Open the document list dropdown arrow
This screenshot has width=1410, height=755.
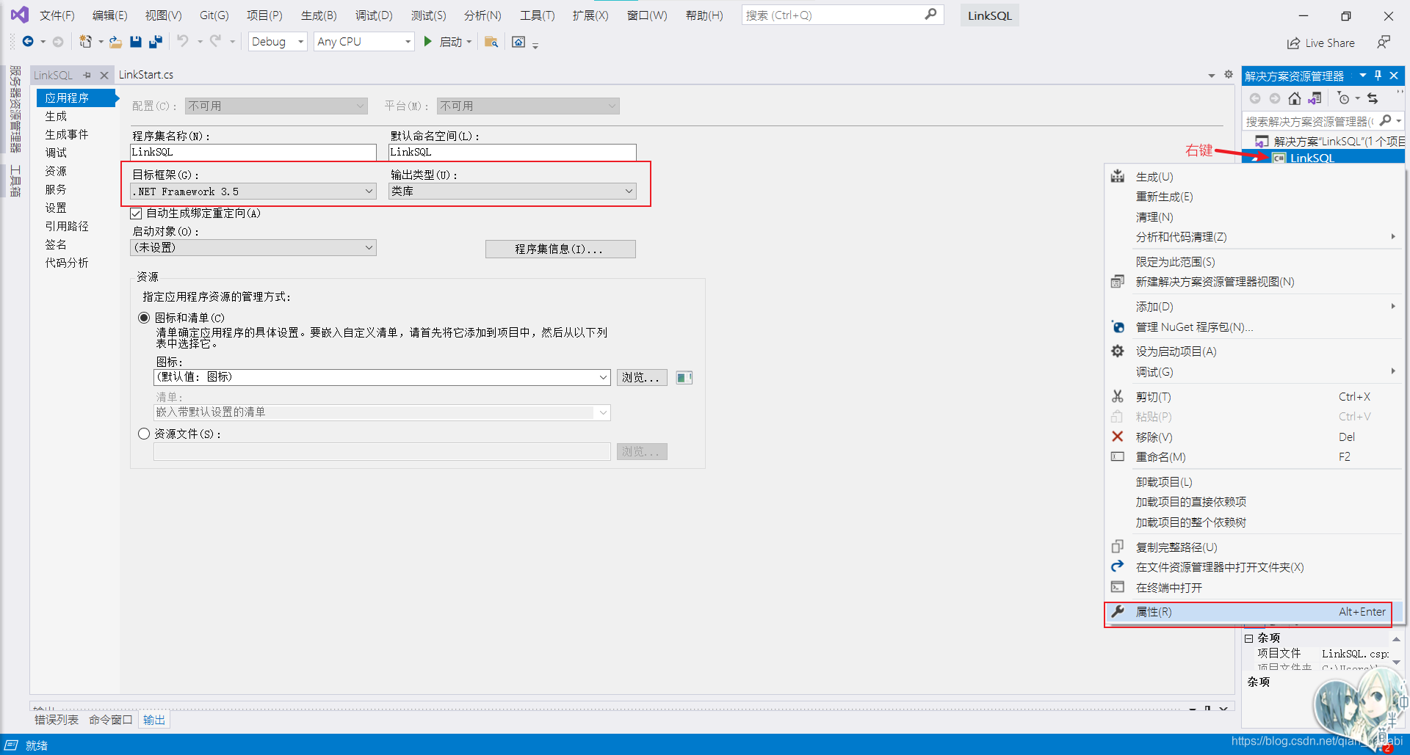(x=1211, y=75)
